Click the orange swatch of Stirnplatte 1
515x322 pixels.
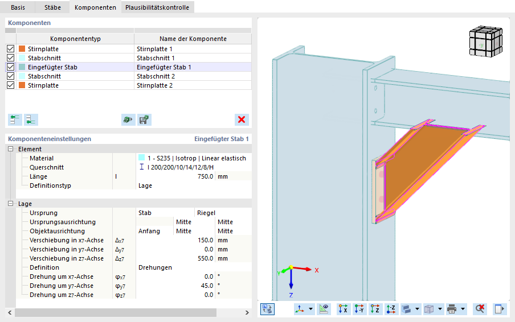(22, 49)
